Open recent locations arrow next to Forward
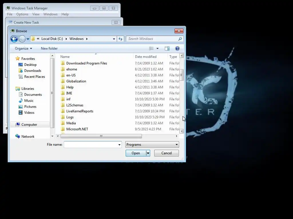 pyautogui.click(x=28, y=39)
